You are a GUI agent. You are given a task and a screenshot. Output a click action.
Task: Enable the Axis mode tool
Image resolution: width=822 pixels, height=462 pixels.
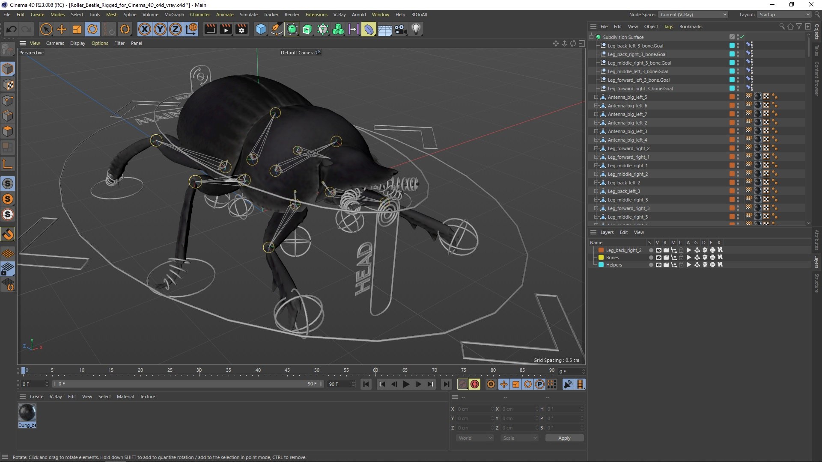pyautogui.click(x=8, y=164)
